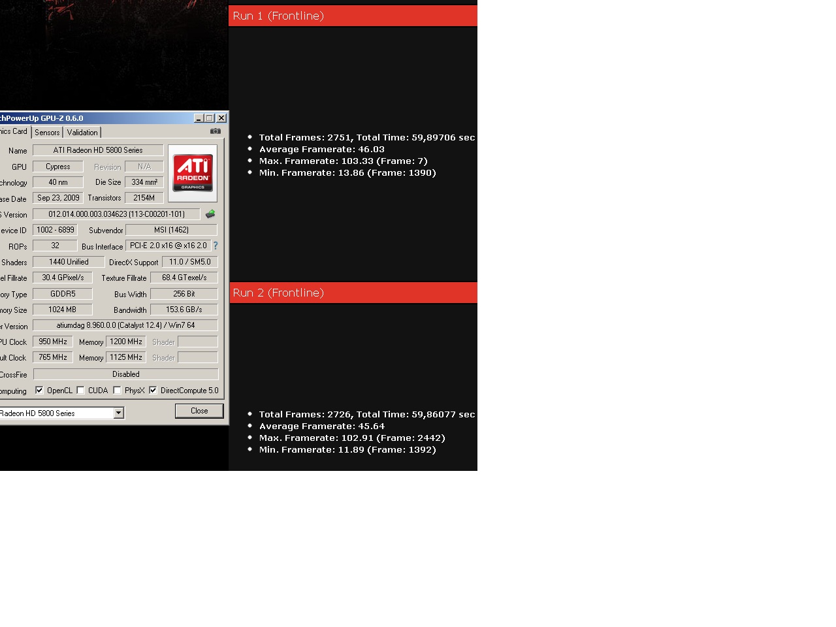Click the GPU-Z screenshot camera icon
The width and height of the screenshot is (836, 627).
point(215,131)
